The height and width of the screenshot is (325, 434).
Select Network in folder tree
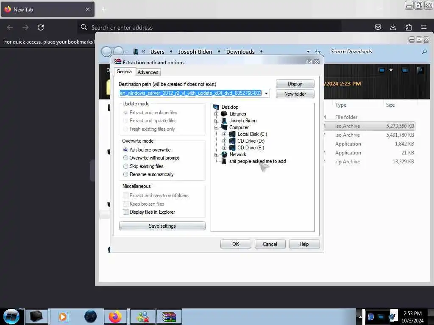pyautogui.click(x=238, y=154)
